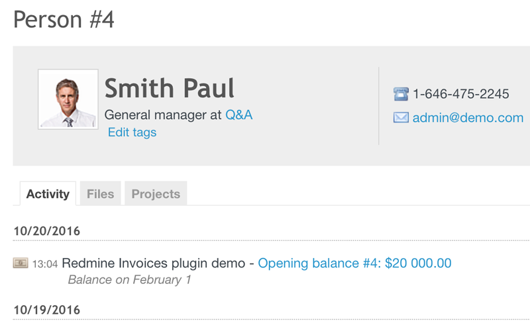Click the phone number 1-646-475-2245
The width and height of the screenshot is (530, 331).
click(460, 94)
